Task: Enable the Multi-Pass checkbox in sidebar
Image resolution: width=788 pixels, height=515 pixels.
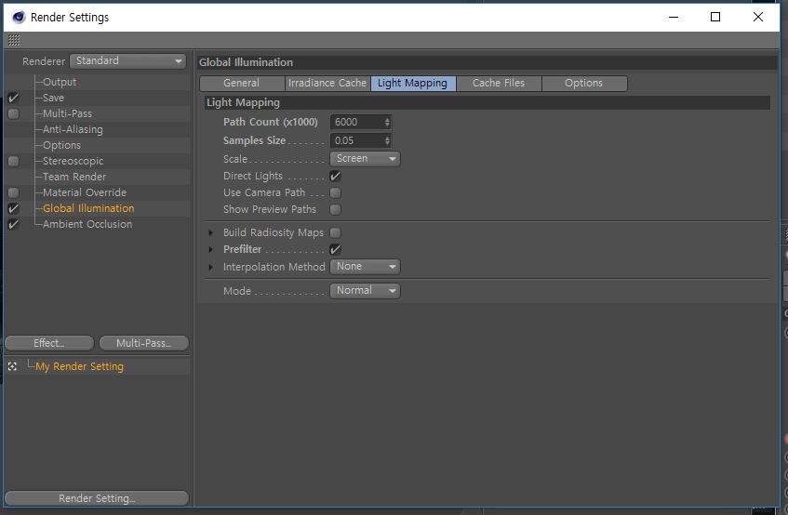Action: 14,114
